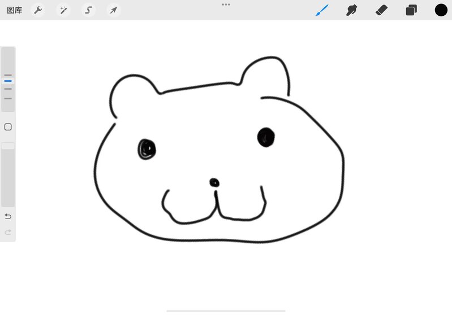Tap the home indicator bar at bottom
The image size is (452, 315).
[x=226, y=311]
